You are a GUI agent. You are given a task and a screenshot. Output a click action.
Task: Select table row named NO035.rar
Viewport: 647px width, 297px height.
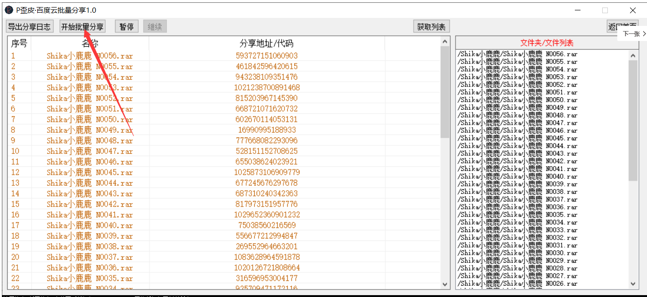point(224,278)
